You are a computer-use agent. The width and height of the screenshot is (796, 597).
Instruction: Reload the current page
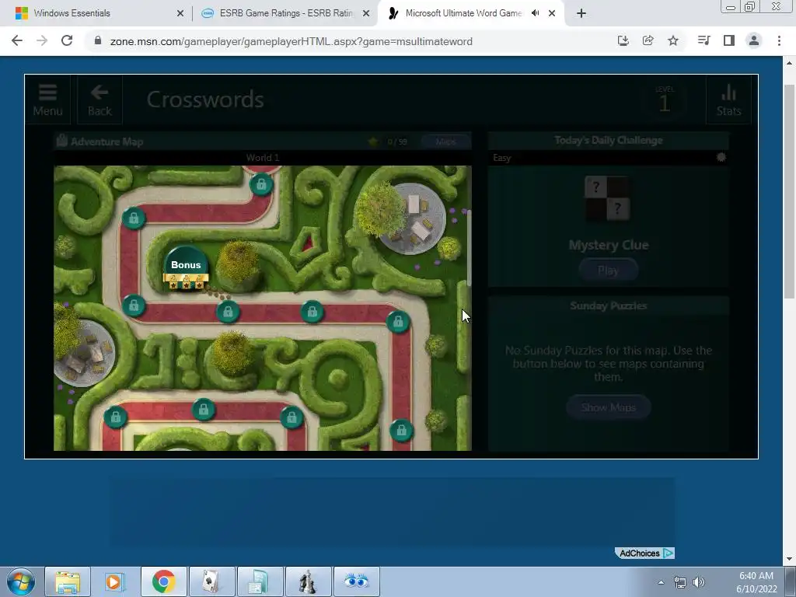click(67, 40)
